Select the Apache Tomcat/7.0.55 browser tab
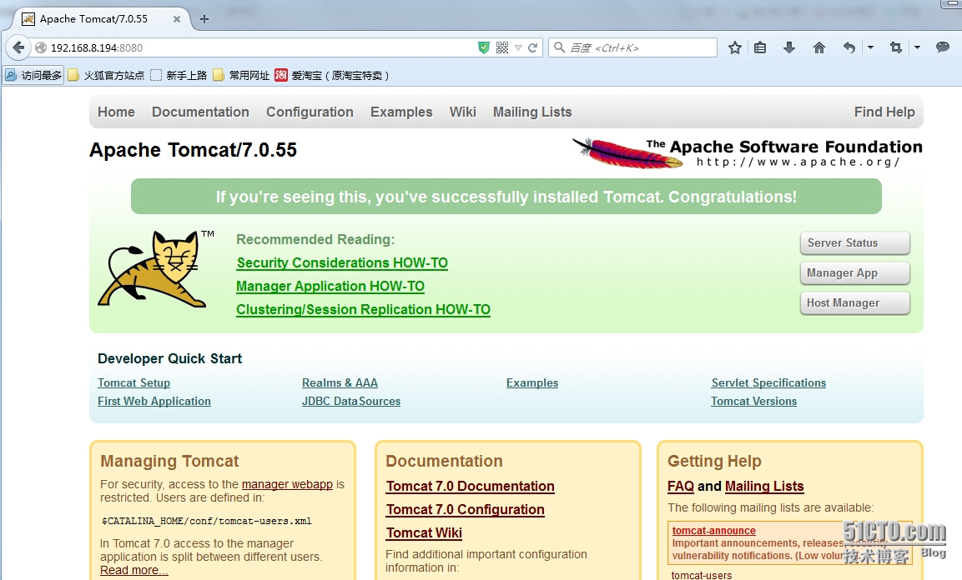Image resolution: width=962 pixels, height=580 pixels. [x=101, y=19]
